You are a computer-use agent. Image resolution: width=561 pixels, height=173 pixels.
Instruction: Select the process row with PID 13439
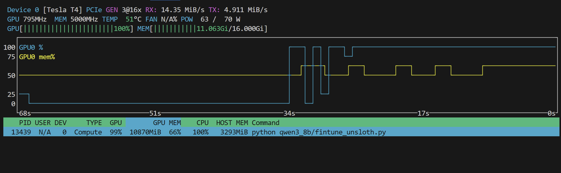[x=21, y=132]
